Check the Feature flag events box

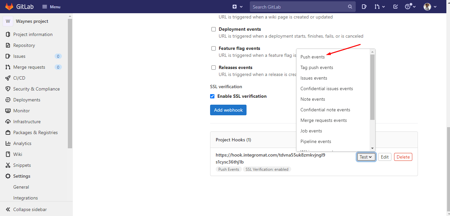213,48
